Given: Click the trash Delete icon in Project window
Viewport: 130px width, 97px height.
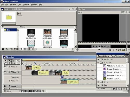Looking at the screenshot, I should click(x=15, y=49).
